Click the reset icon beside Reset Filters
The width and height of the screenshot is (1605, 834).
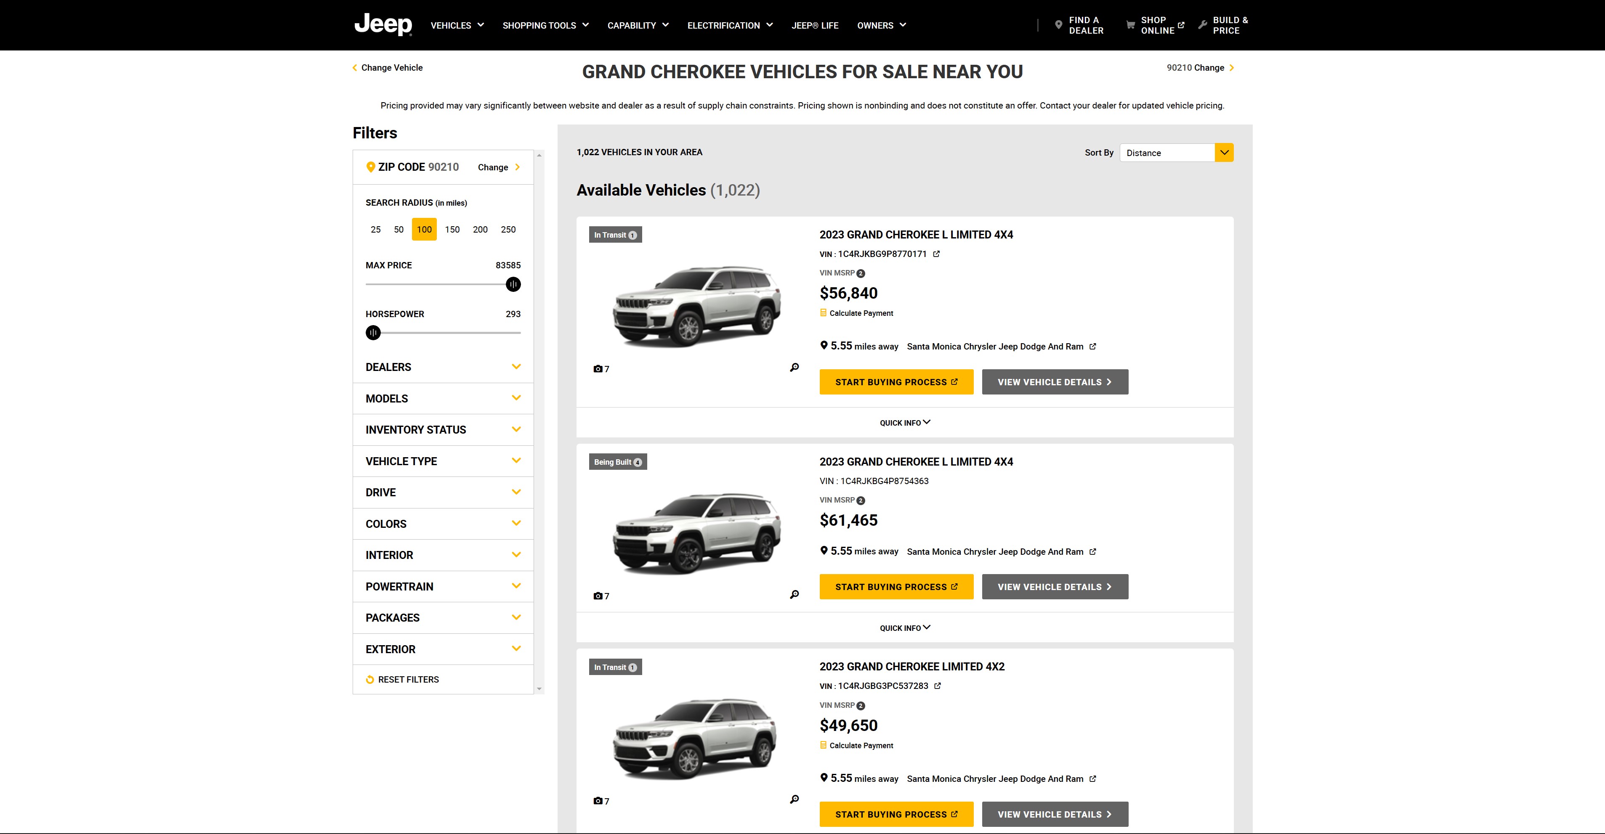(370, 680)
